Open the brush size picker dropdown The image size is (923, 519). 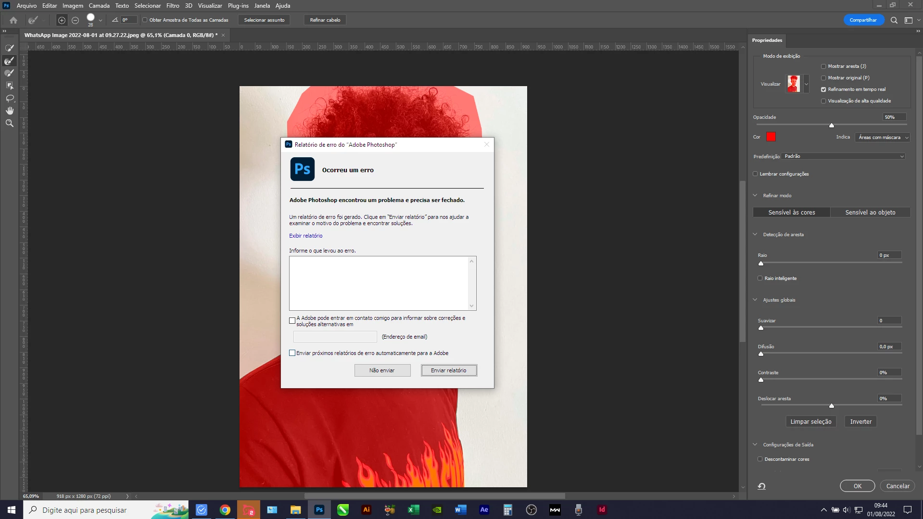(101, 20)
